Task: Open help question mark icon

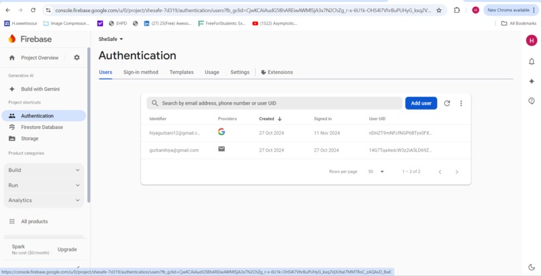Action: 532,101
